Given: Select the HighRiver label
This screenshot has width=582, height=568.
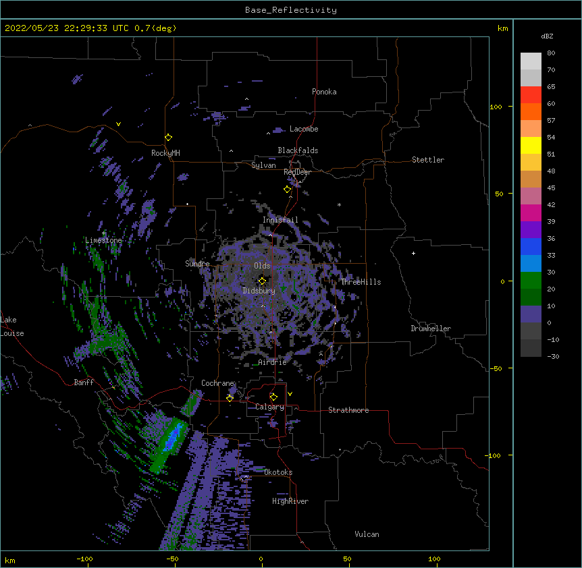Looking at the screenshot, I should pos(290,501).
